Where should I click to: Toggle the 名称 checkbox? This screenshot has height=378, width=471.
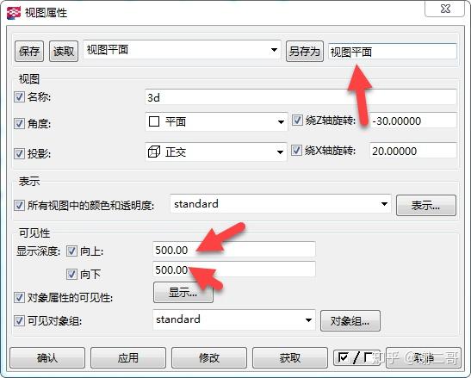[x=19, y=96]
